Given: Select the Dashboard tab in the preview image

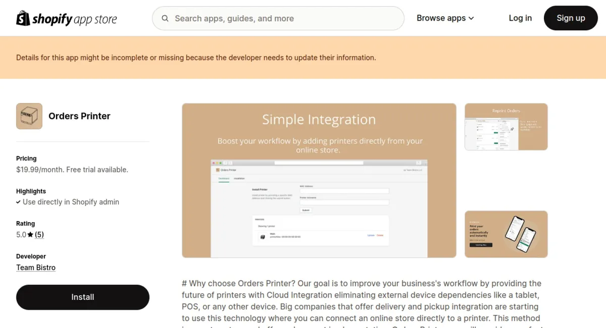Looking at the screenshot, I should pyautogui.click(x=224, y=179).
